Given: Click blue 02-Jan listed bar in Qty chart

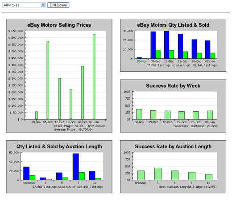Looking at the screenshot, I should coord(208,49).
